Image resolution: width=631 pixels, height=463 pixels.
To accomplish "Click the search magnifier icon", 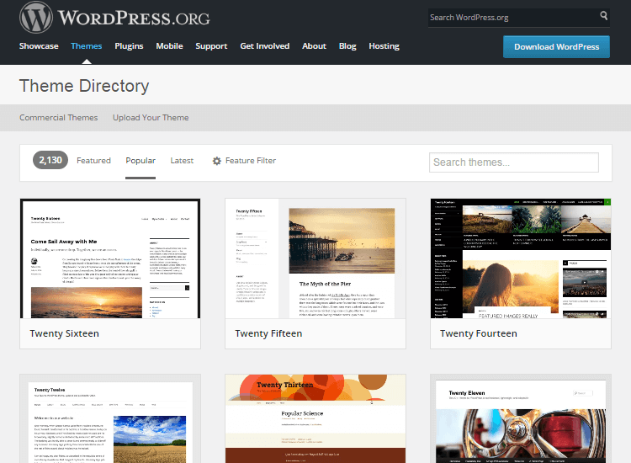I will tap(604, 16).
